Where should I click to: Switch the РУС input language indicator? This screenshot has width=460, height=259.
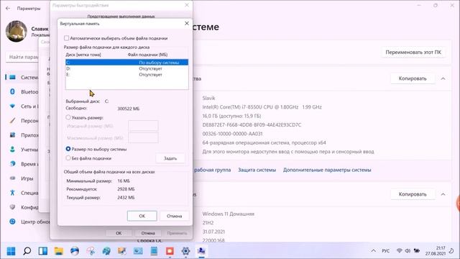coord(386,251)
